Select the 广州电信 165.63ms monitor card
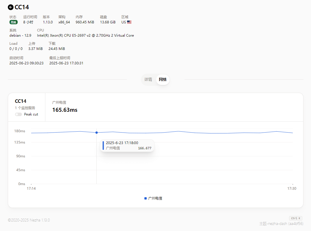Viewport: 311px width, 231px height. click(x=65, y=107)
